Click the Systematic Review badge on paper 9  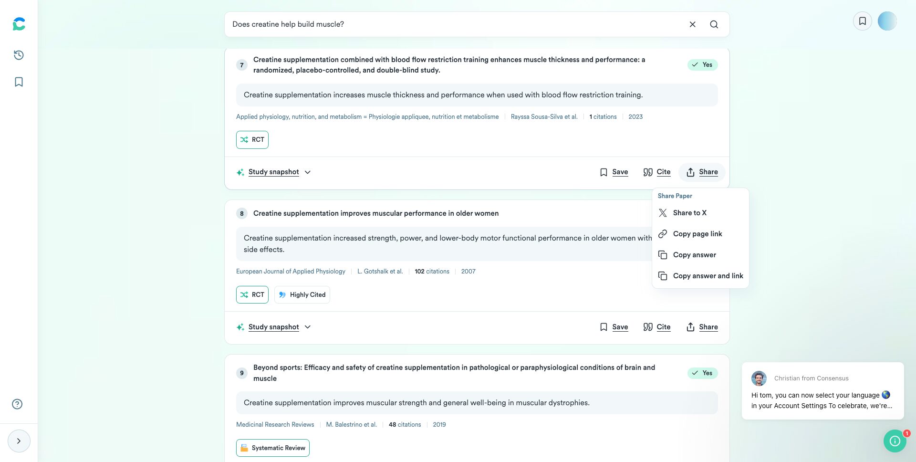tap(272, 448)
